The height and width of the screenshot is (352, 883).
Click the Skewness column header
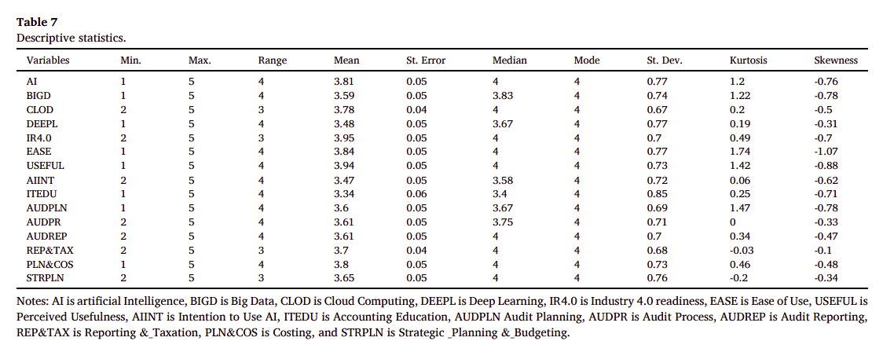[x=836, y=60]
